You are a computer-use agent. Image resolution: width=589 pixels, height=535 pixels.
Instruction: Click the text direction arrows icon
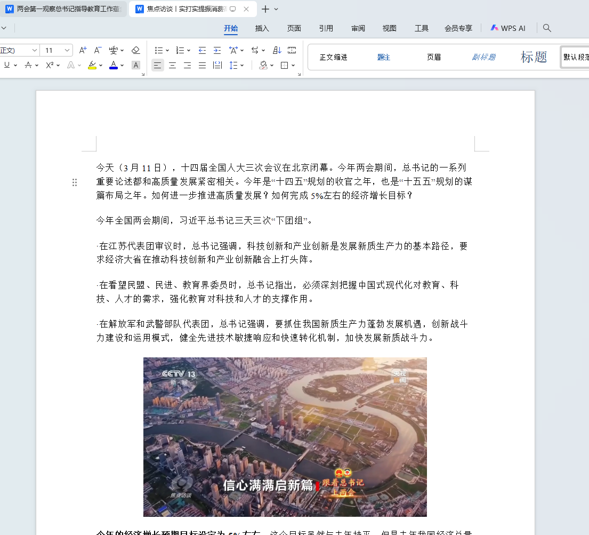point(255,50)
